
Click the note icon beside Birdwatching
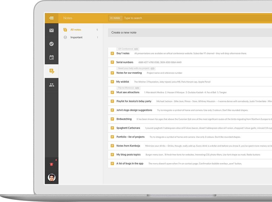pyautogui.click(x=112, y=119)
